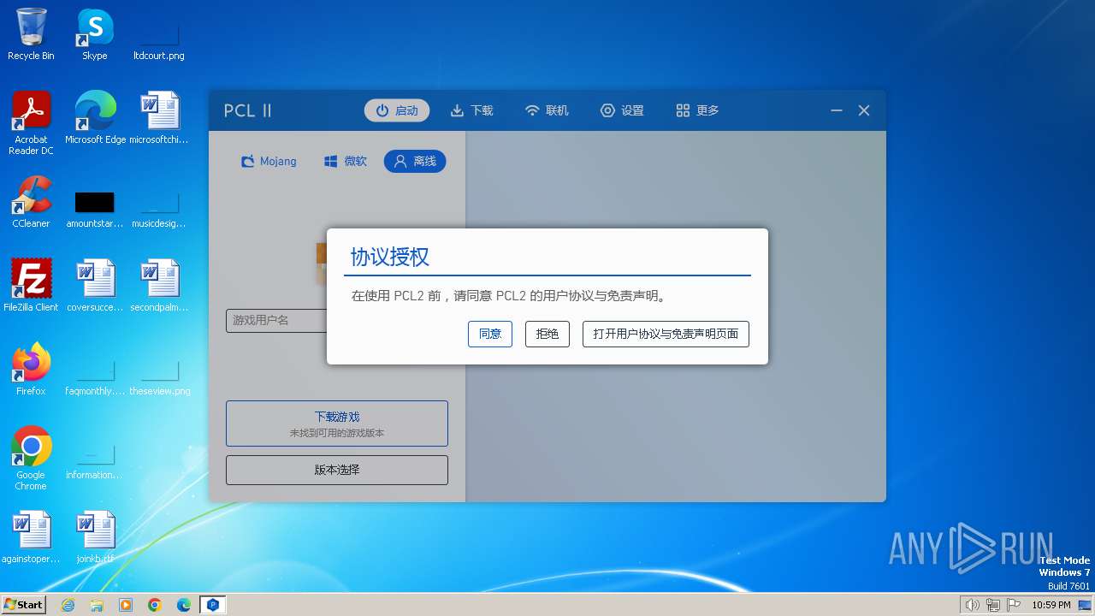The height and width of the screenshot is (616, 1095).
Task: Launch Internet Explorer from taskbar
Action: click(x=68, y=605)
